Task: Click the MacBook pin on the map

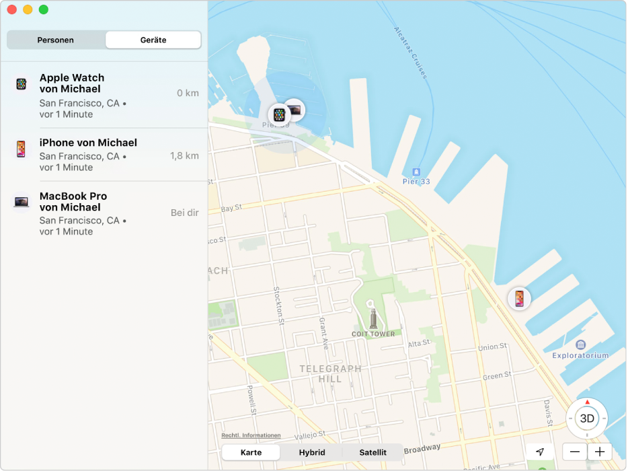Action: click(x=297, y=109)
